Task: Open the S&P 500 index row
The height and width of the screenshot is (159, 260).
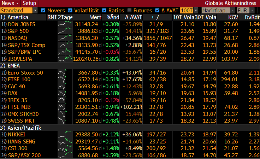Action: [x=18, y=31]
